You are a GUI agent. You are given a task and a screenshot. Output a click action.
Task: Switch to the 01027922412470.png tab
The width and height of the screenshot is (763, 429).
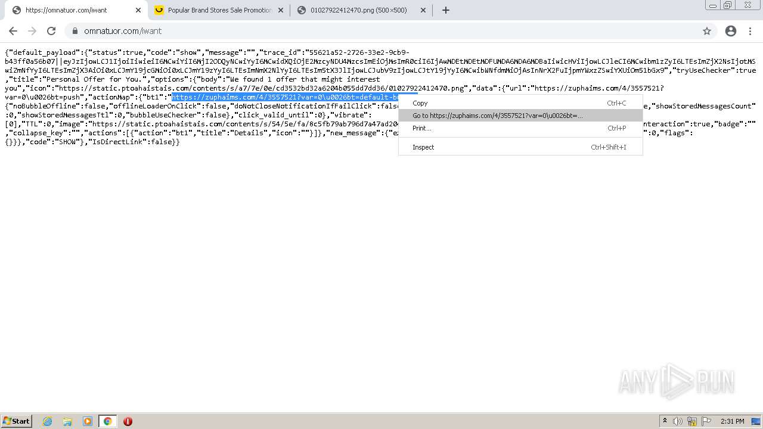click(362, 10)
